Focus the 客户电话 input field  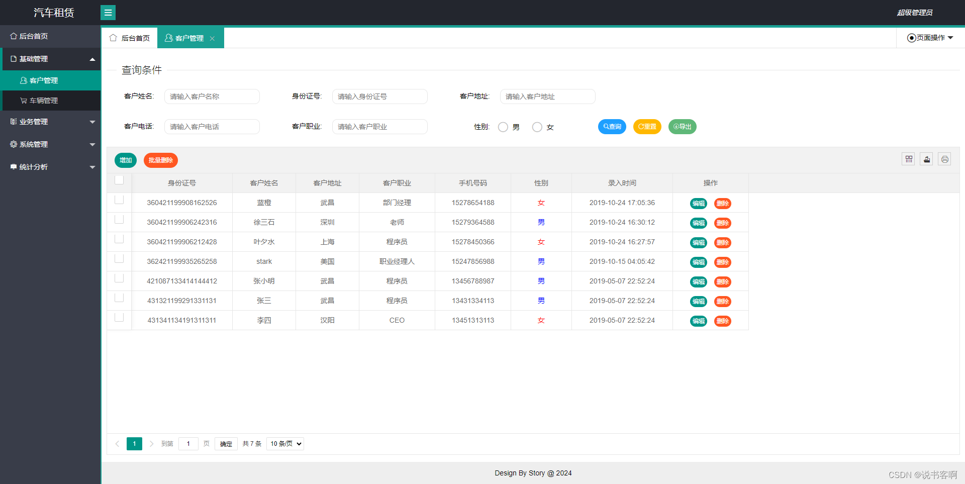212,127
